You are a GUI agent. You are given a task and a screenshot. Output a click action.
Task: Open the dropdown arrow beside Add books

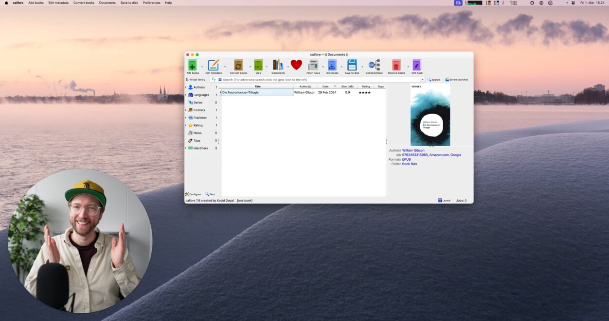[202, 67]
